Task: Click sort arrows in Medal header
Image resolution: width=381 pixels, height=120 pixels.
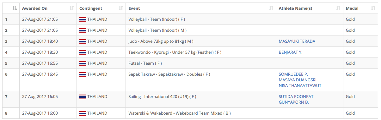Action: (x=373, y=8)
